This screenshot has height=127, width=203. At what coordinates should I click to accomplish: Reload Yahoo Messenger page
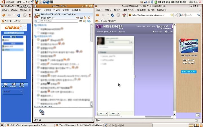(112, 15)
